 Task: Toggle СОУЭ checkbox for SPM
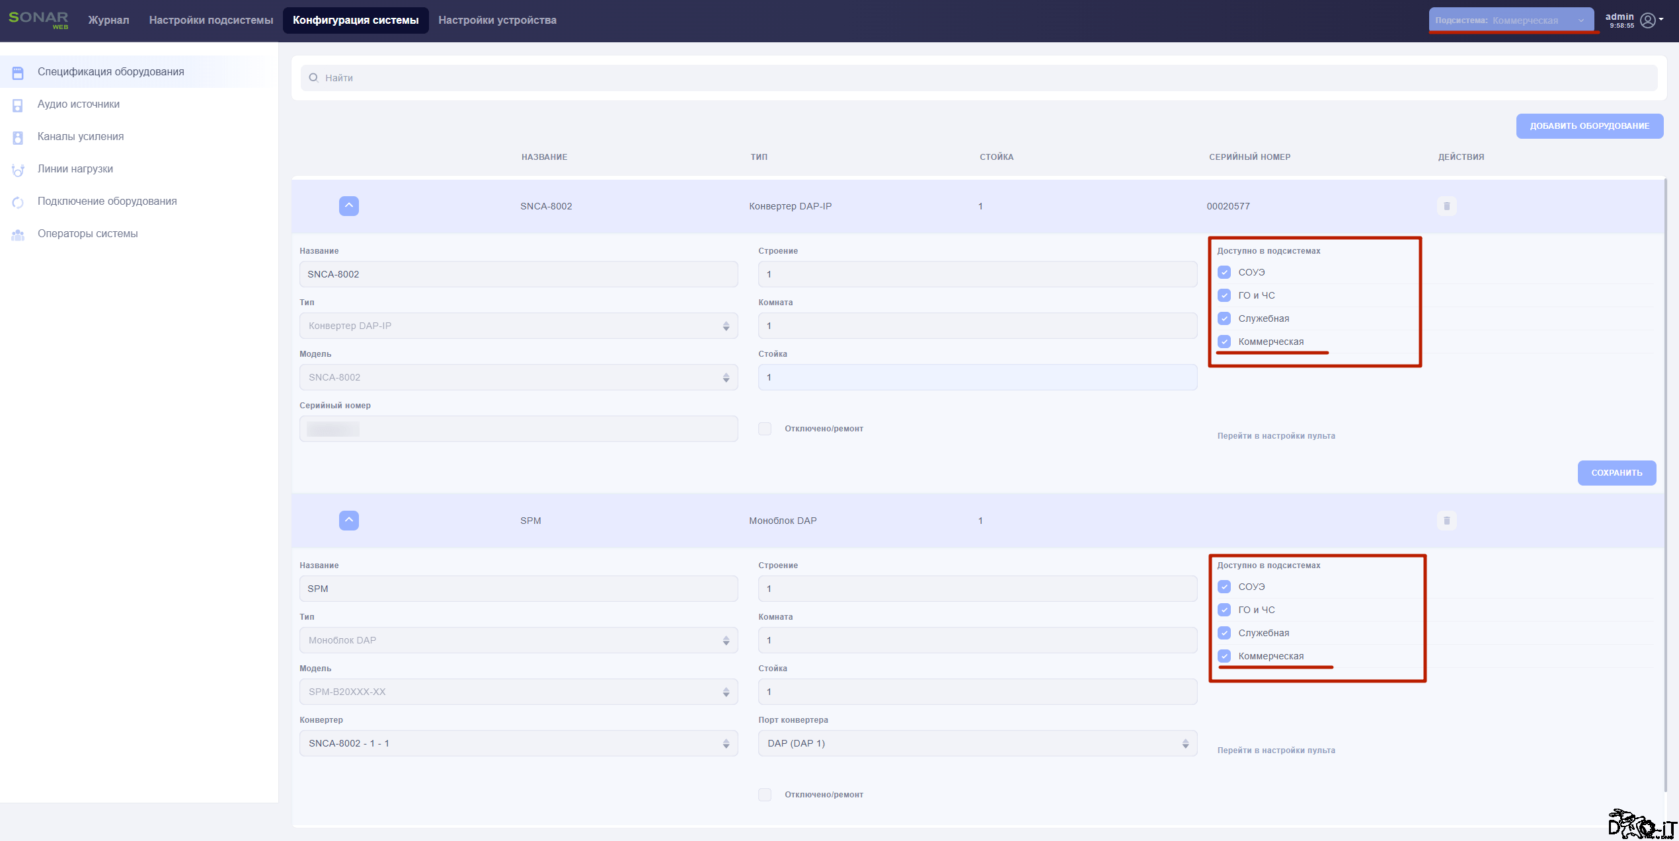[x=1224, y=587]
